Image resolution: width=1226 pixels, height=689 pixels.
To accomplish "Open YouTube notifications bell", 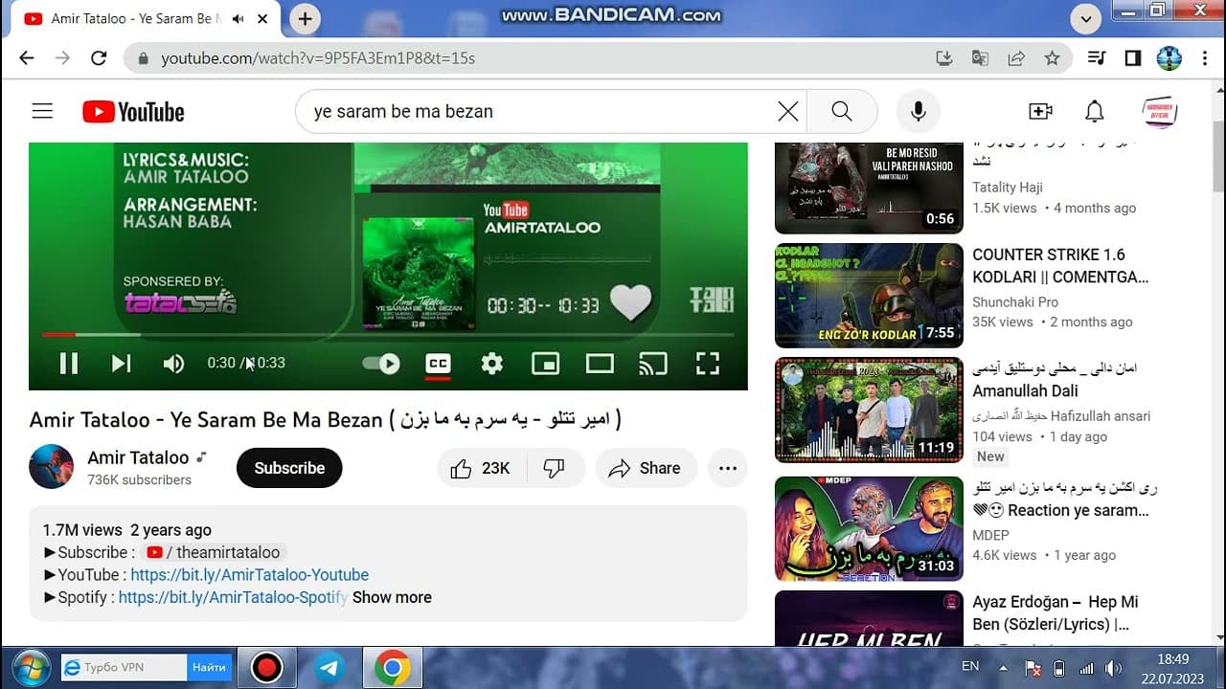I will pos(1095,112).
